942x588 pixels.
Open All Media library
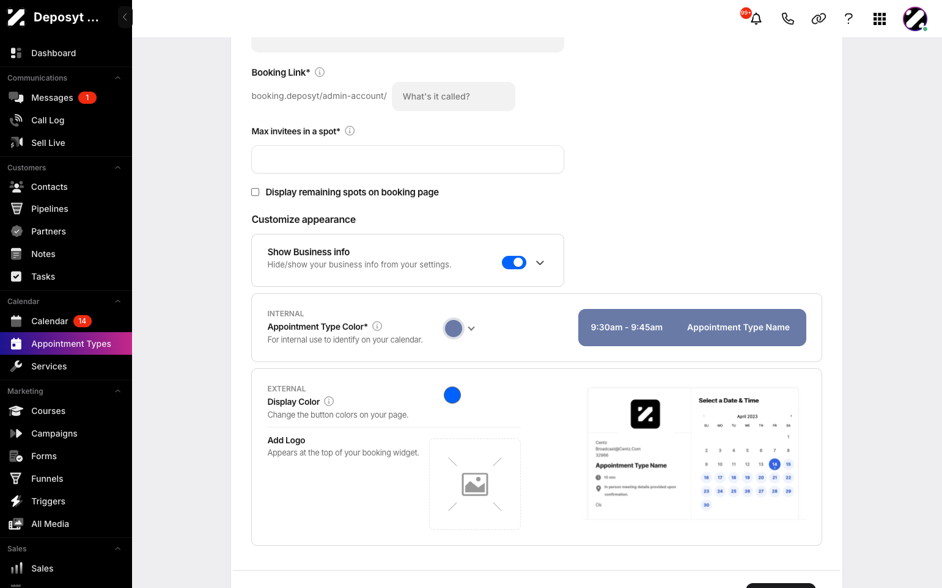point(66,524)
